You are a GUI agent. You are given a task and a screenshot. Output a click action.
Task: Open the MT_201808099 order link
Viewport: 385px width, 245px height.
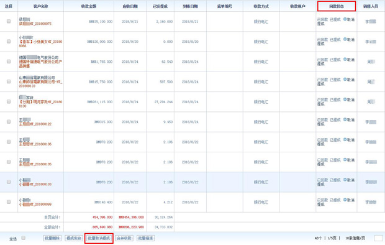(x=35, y=205)
